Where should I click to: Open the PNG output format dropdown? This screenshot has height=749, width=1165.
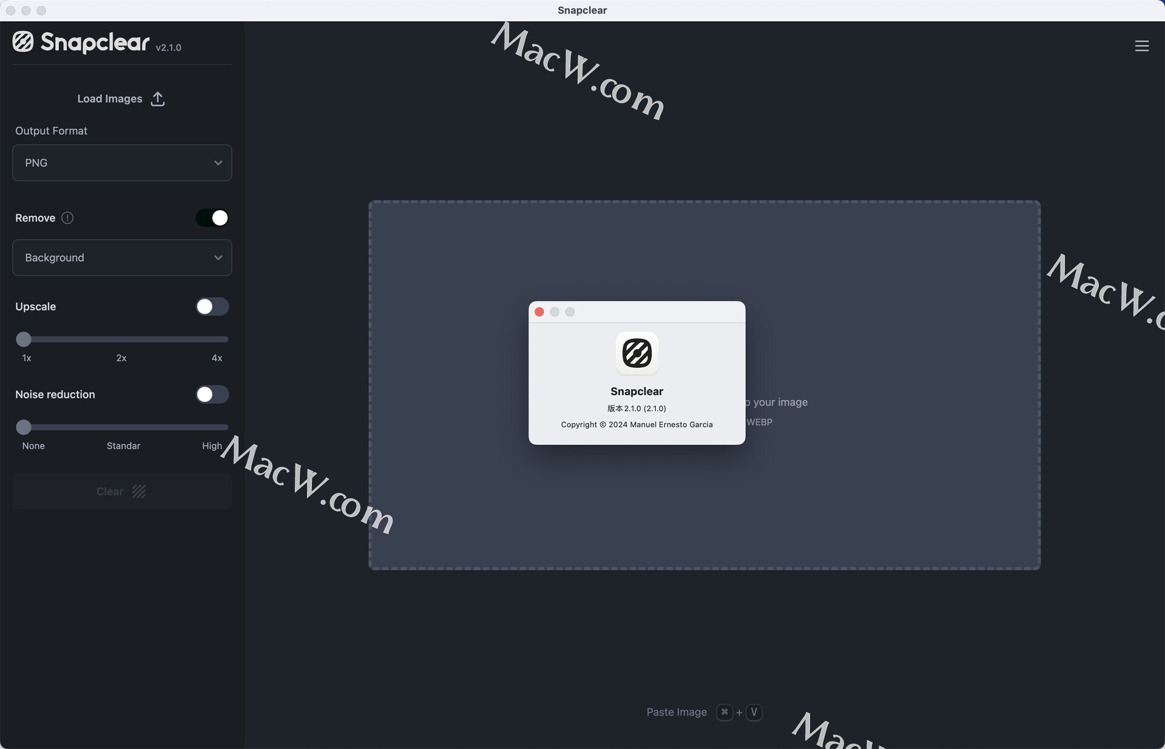[122, 163]
